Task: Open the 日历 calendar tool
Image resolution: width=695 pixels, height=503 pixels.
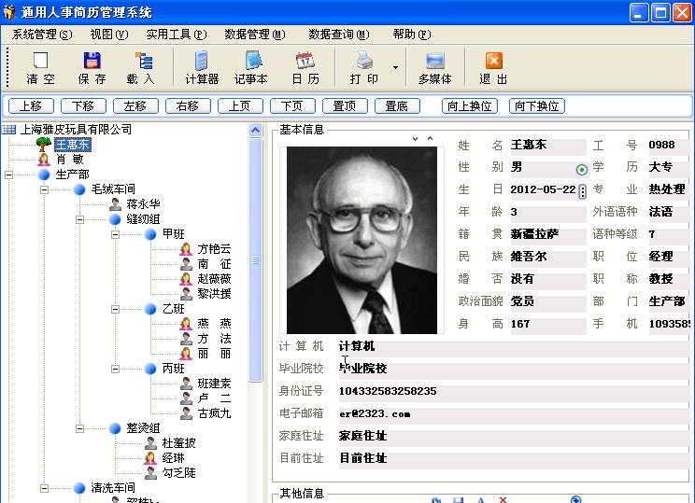Action: 305,61
